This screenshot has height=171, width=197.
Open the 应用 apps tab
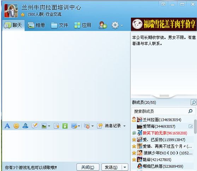83,25
